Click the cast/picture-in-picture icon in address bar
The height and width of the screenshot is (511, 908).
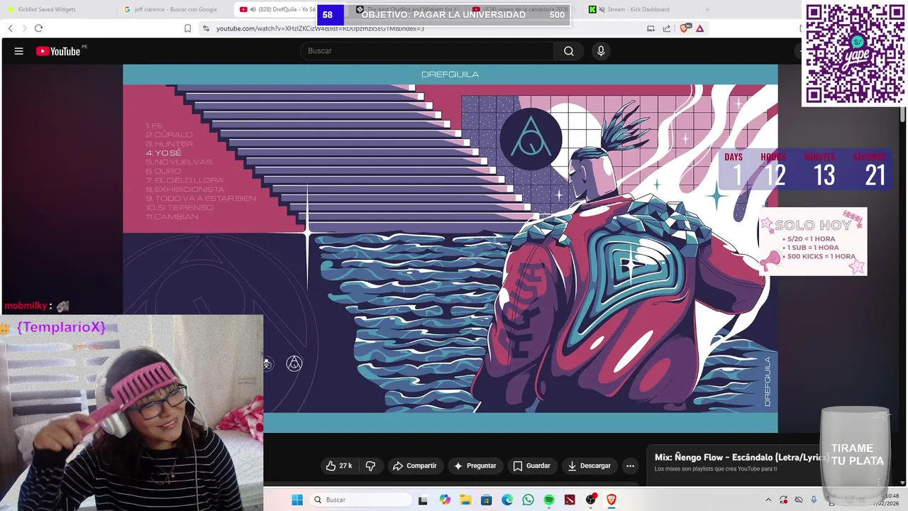650,28
